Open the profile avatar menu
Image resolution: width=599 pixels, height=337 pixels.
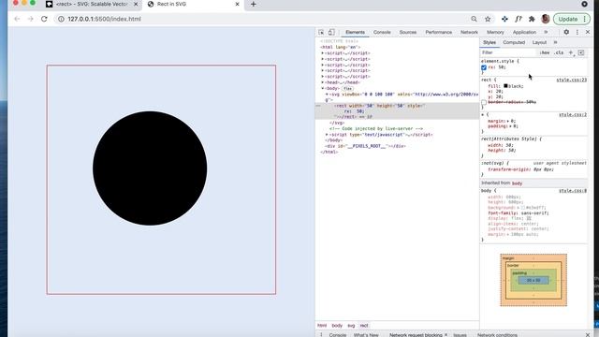coord(546,19)
